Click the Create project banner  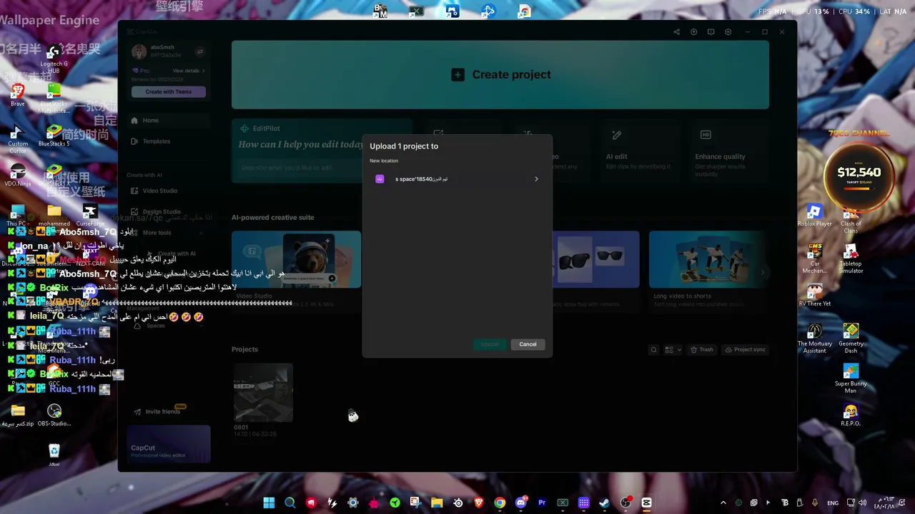coord(500,74)
